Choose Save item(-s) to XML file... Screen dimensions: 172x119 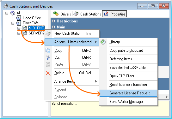point(128,68)
